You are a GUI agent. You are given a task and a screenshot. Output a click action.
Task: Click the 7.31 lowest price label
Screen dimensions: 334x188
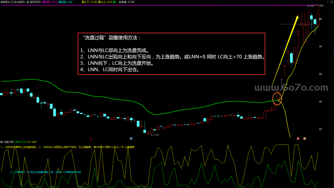[155, 135]
